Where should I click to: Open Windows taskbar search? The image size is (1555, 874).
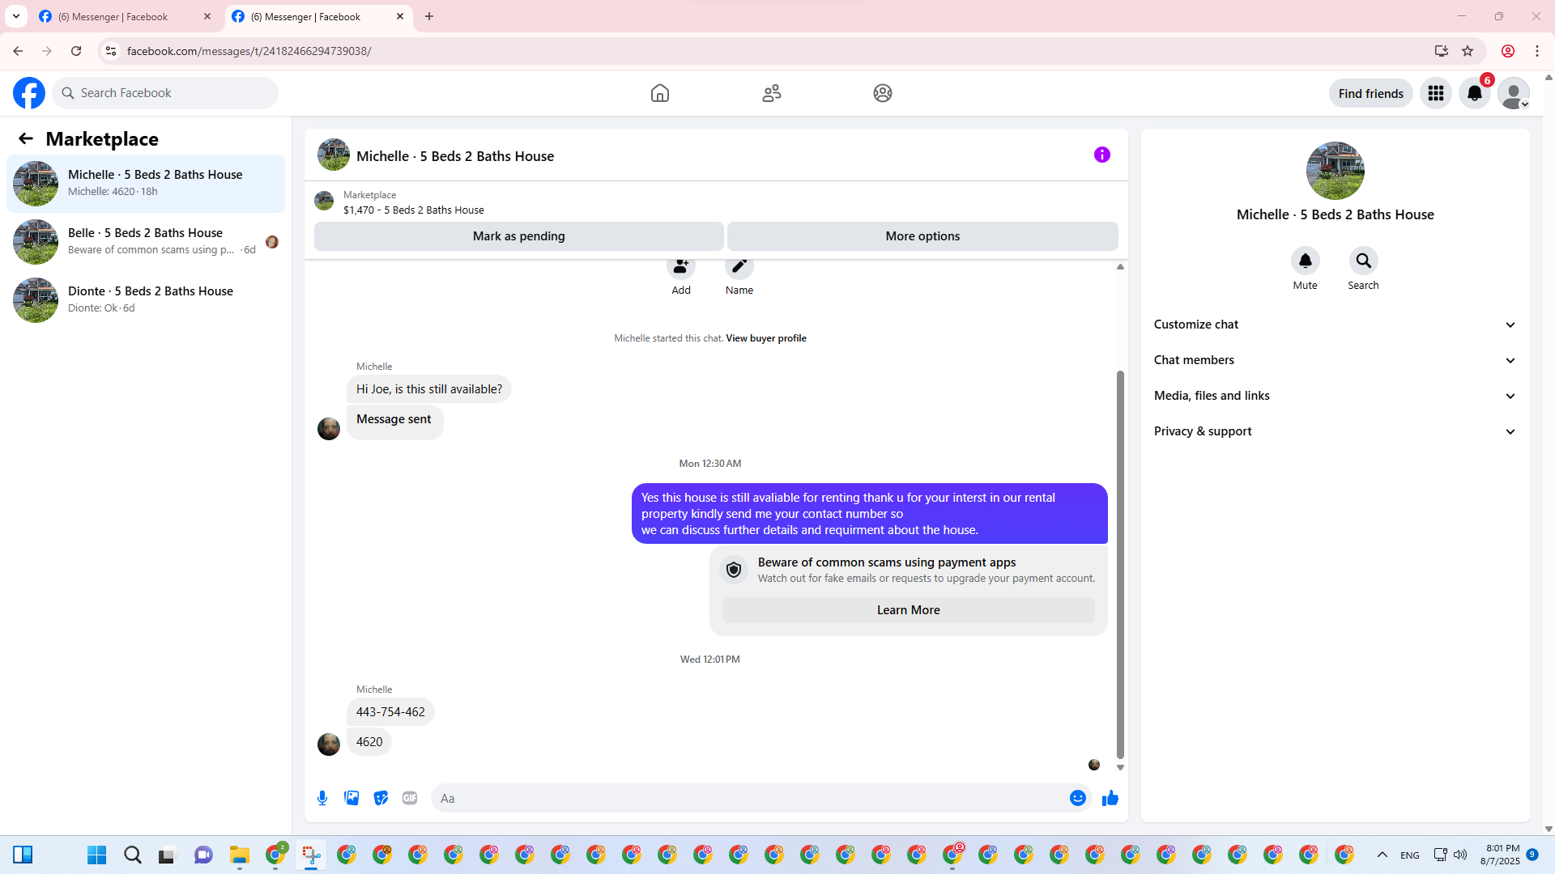coord(133,855)
